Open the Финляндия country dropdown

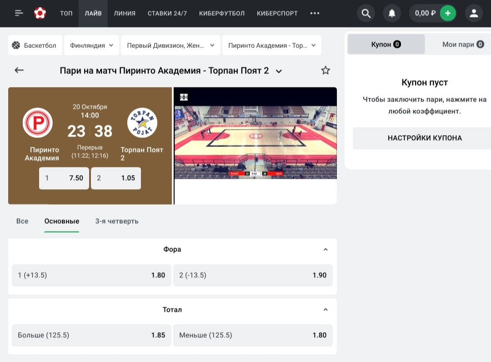tap(91, 45)
